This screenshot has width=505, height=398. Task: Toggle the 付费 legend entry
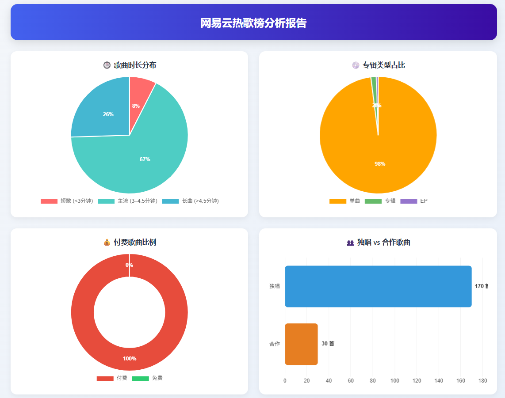coord(112,378)
